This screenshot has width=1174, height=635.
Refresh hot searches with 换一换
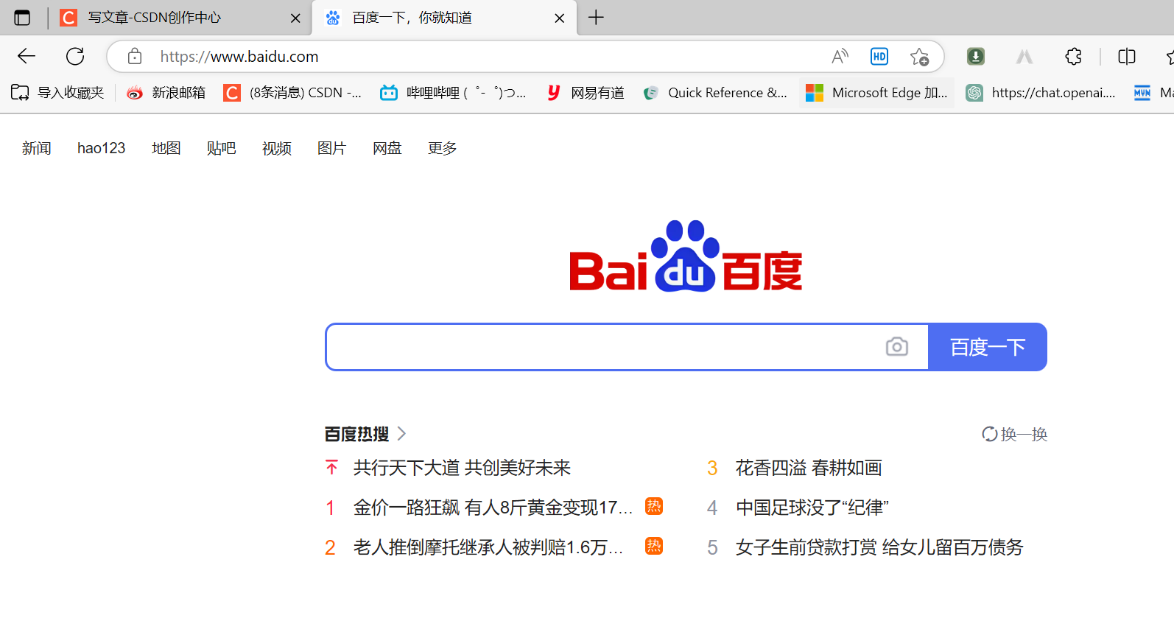[x=1015, y=434]
